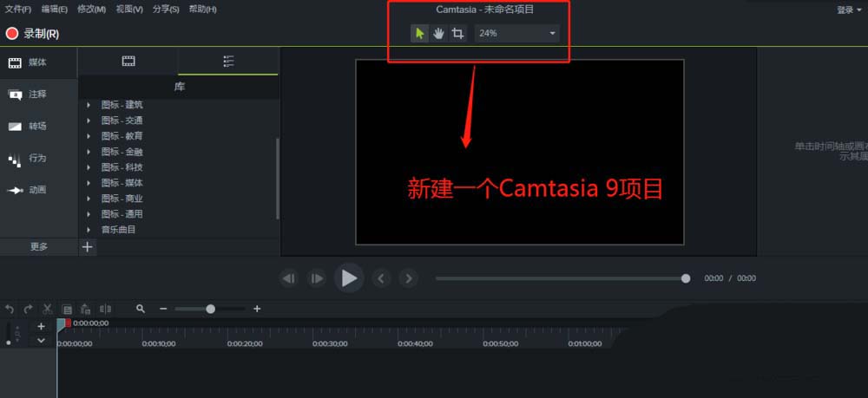This screenshot has height=398, width=868.
Task: Redo the last action
Action: [x=29, y=309]
